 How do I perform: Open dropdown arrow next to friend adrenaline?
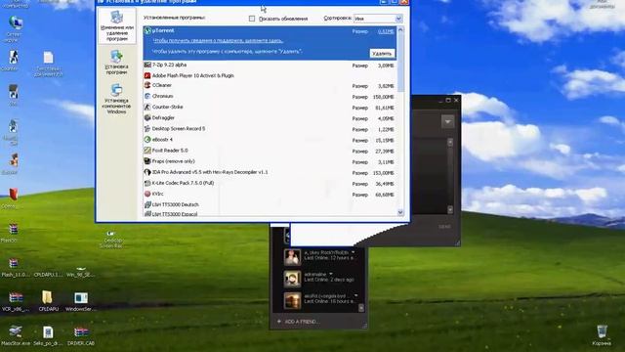[331, 274]
